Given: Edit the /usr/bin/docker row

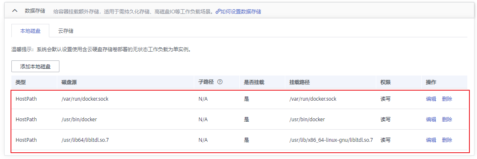Looking at the screenshot, I should (431, 119).
